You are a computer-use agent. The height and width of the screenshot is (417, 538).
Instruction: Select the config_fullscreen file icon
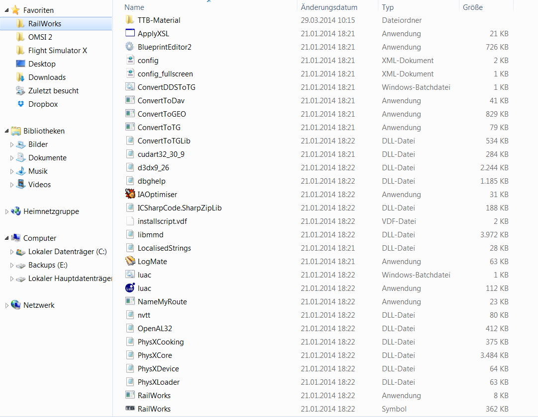tap(130, 73)
